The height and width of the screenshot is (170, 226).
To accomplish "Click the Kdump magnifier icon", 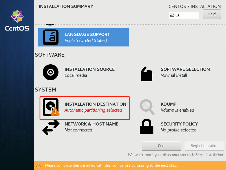I will (147, 107).
